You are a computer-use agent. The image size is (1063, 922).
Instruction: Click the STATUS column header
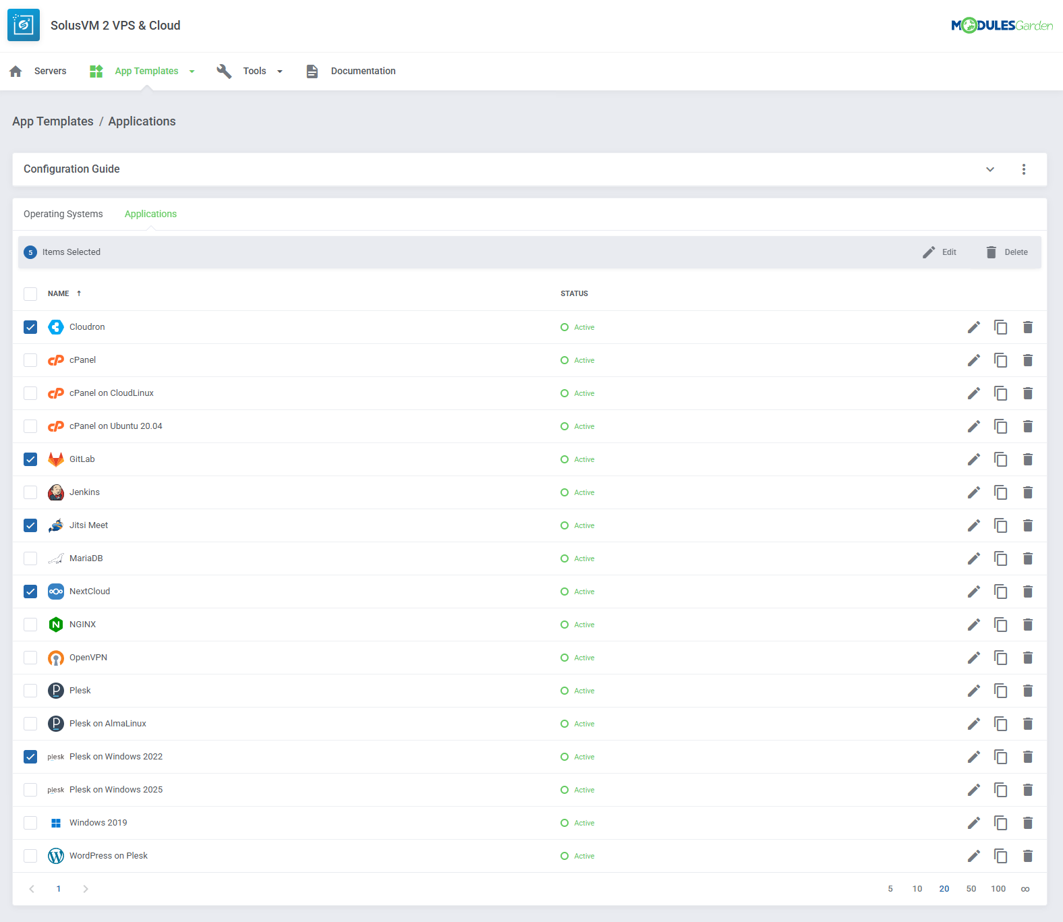tap(574, 293)
